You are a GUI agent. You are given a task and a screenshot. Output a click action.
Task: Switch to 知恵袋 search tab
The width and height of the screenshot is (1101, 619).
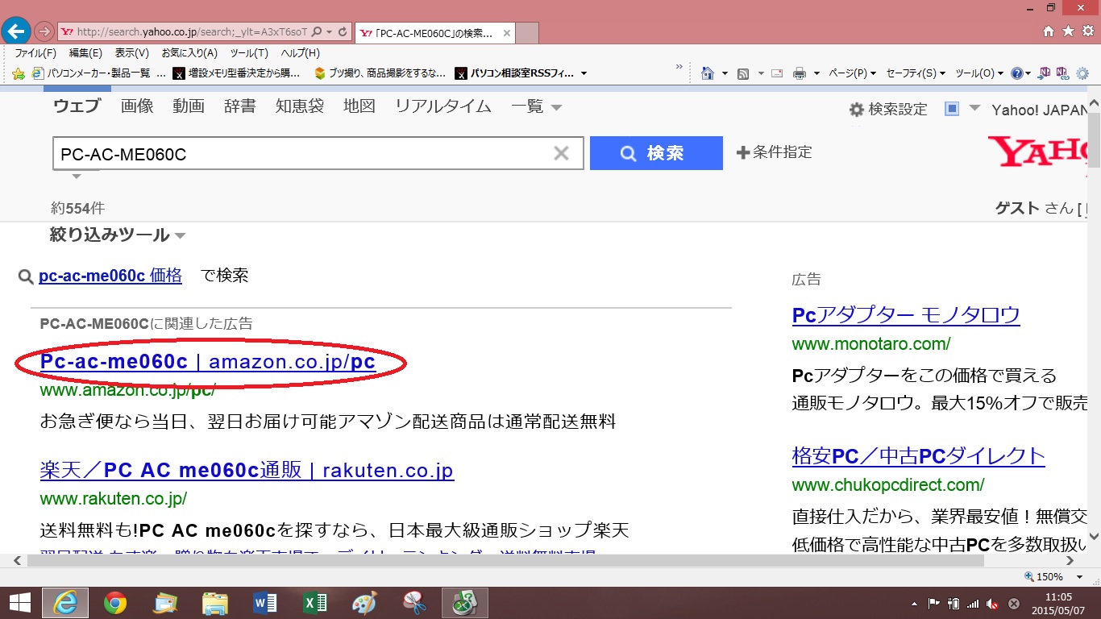click(299, 106)
